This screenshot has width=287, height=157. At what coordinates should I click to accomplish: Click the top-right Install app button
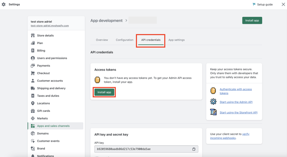(x=252, y=21)
